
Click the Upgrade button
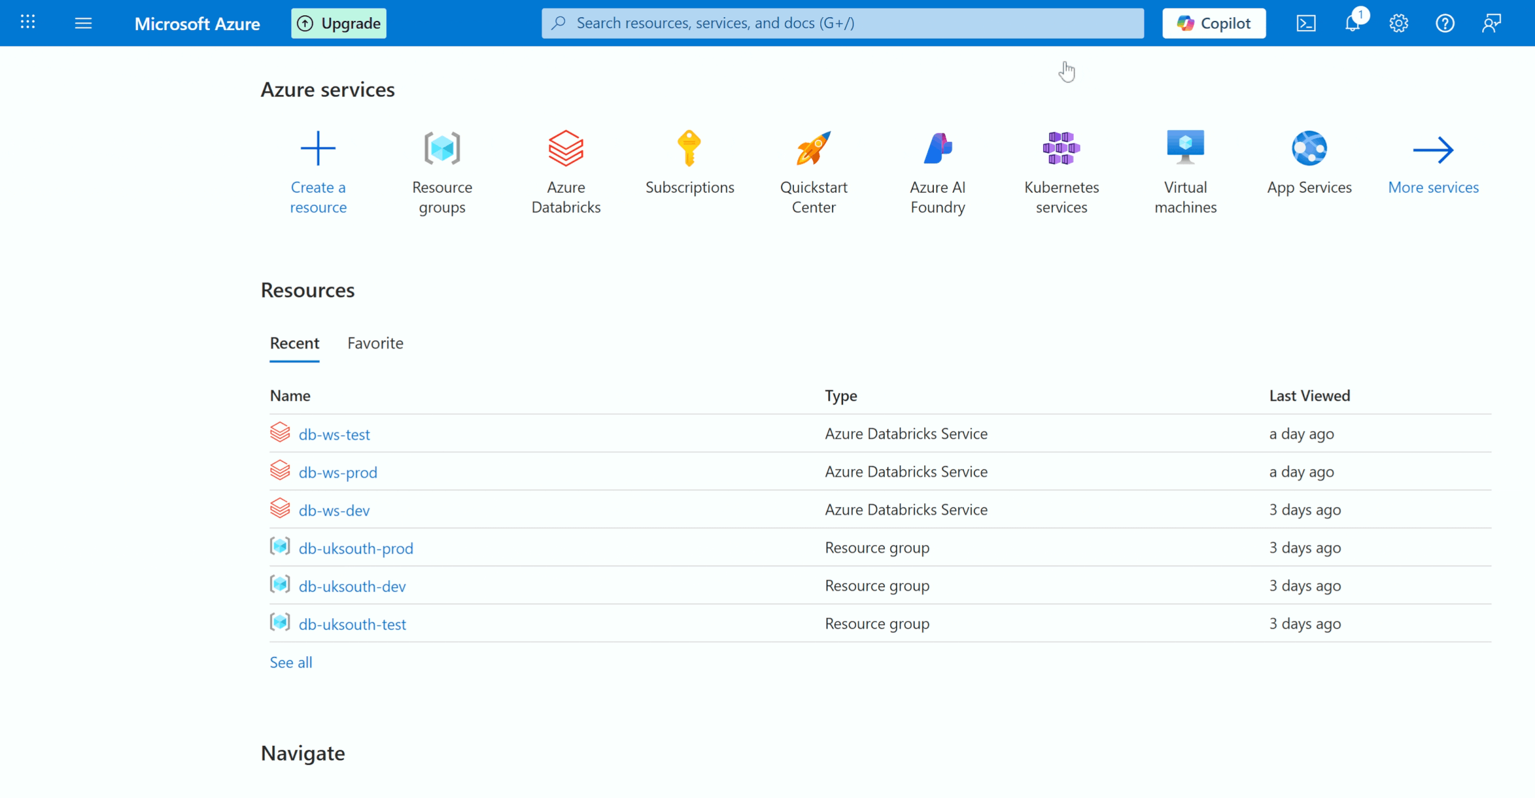click(x=339, y=23)
